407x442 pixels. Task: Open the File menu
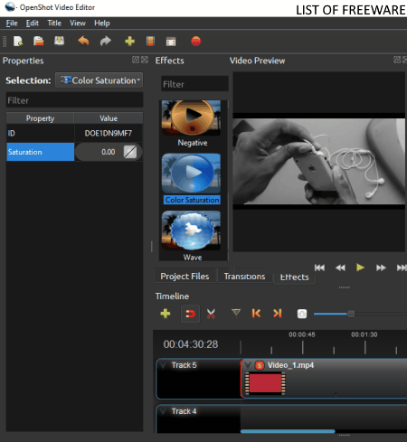12,24
